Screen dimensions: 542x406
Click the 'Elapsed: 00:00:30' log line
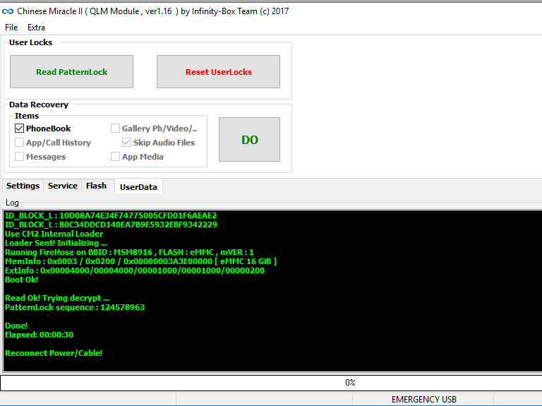pyautogui.click(x=39, y=335)
